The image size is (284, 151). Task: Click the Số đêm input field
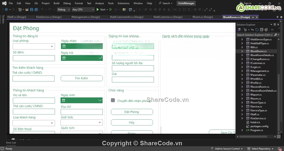(34, 58)
